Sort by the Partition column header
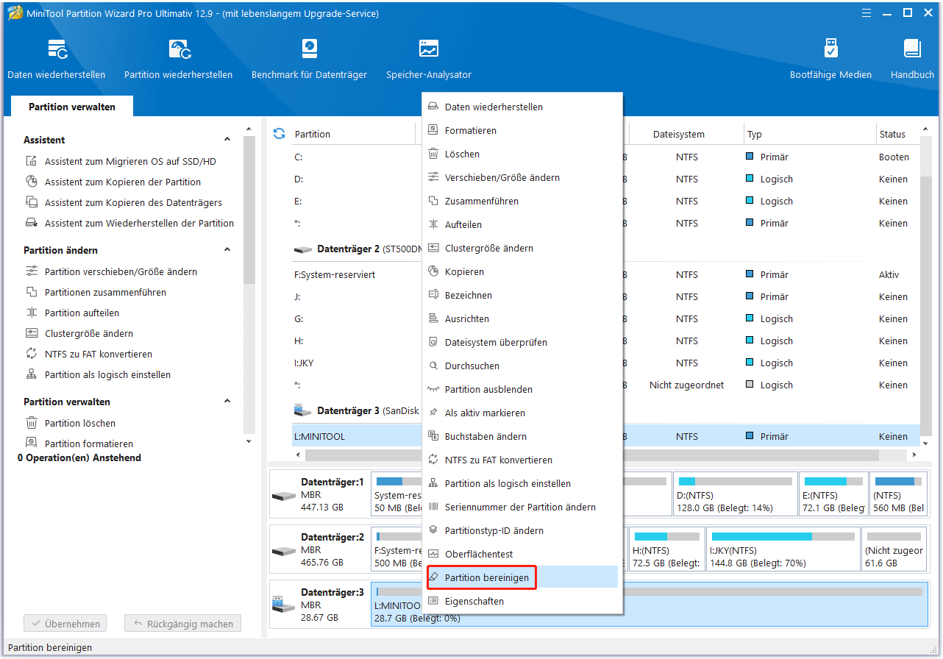The height and width of the screenshot is (659, 943). tap(313, 134)
